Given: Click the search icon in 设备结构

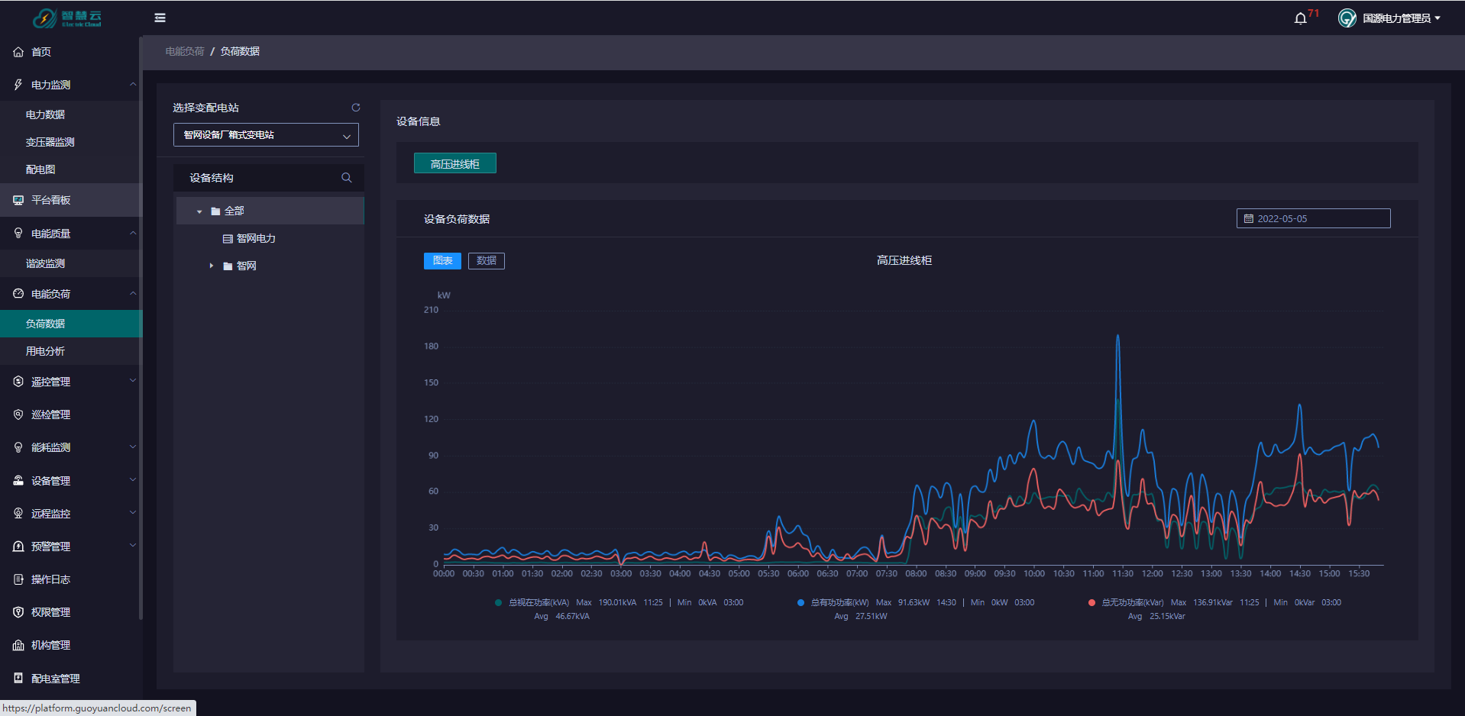Looking at the screenshot, I should coord(346,178).
